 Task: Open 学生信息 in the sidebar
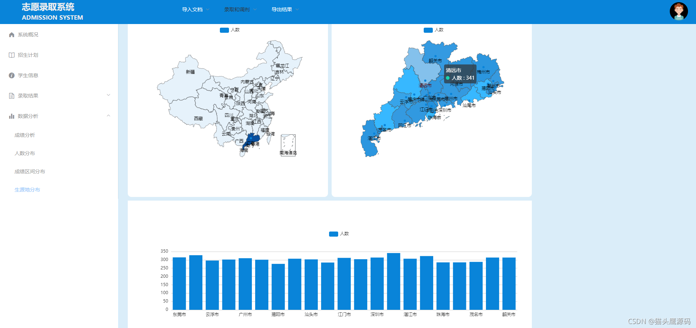[x=28, y=75]
